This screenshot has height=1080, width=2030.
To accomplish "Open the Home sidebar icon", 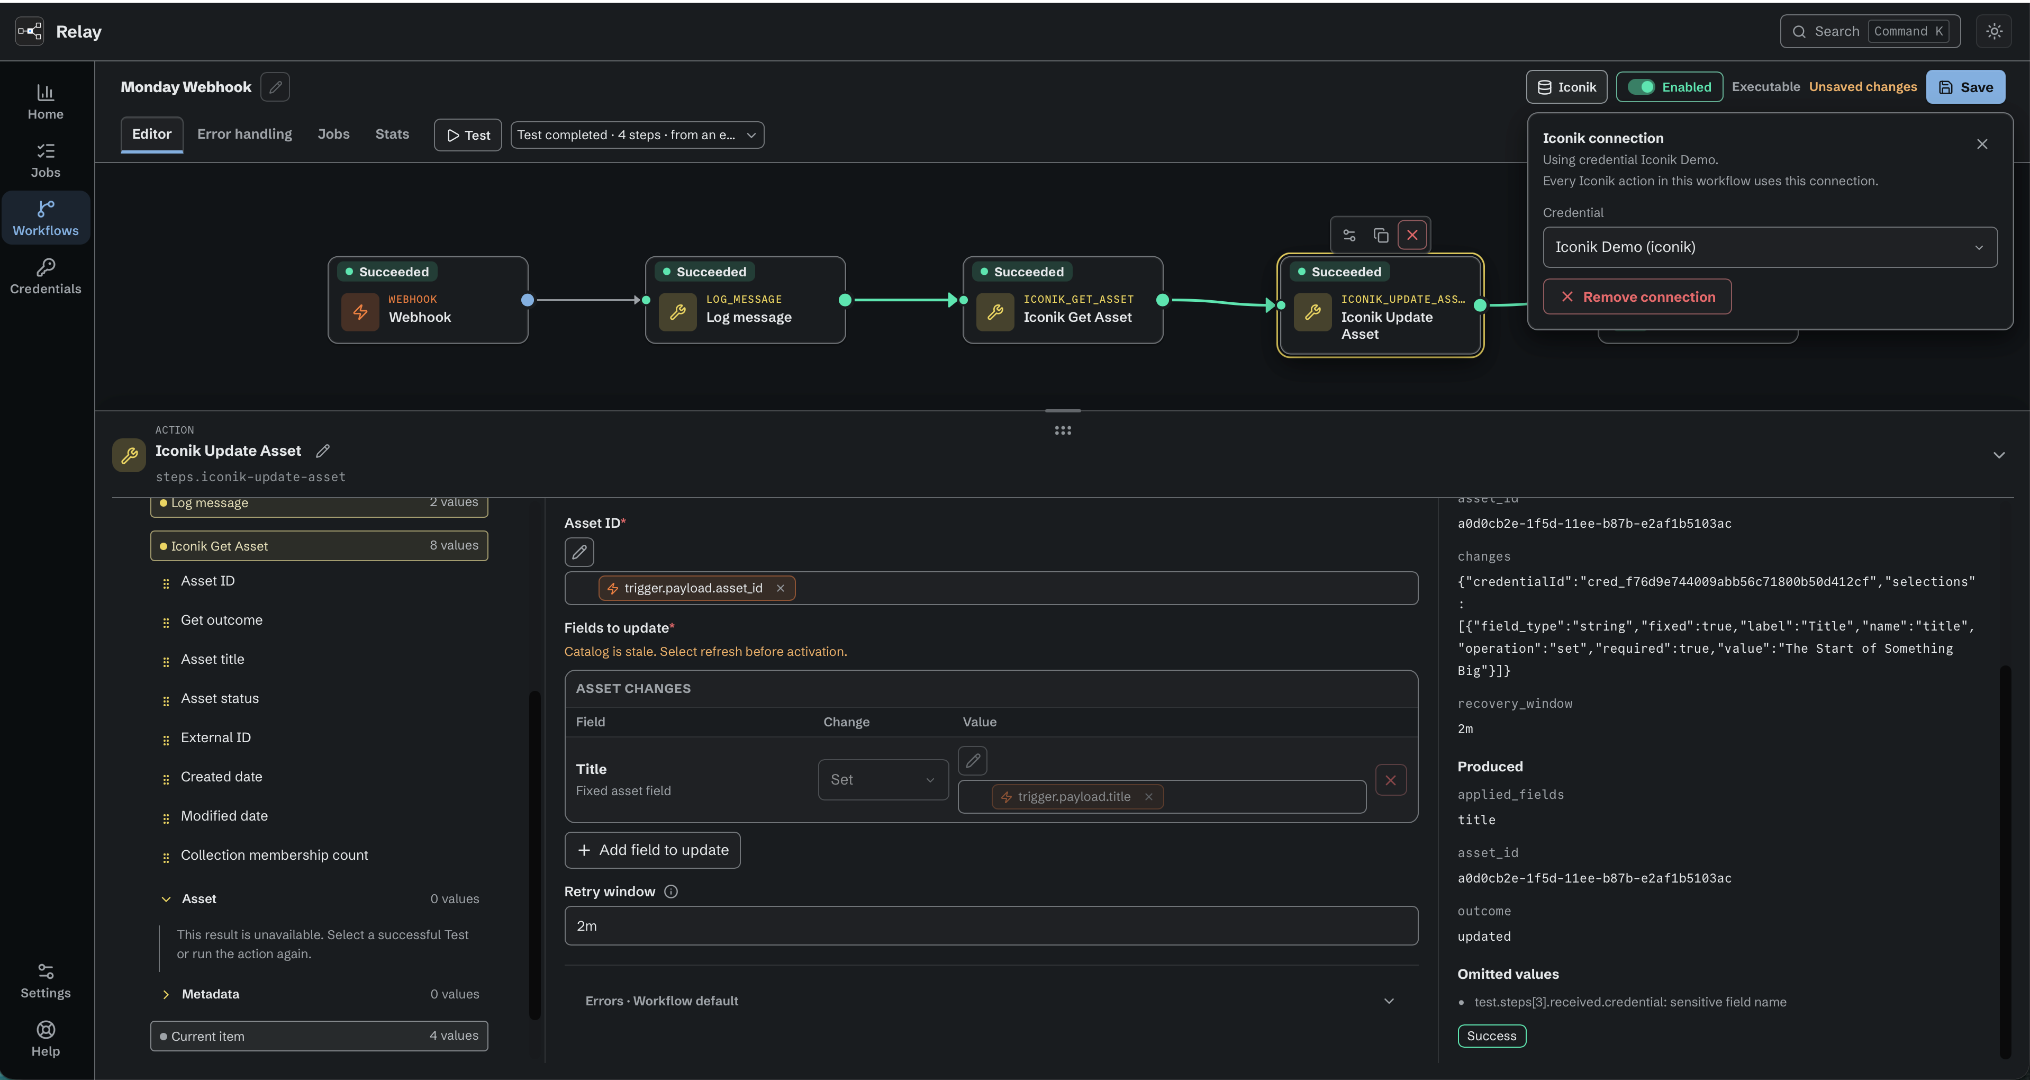I will 46,102.
